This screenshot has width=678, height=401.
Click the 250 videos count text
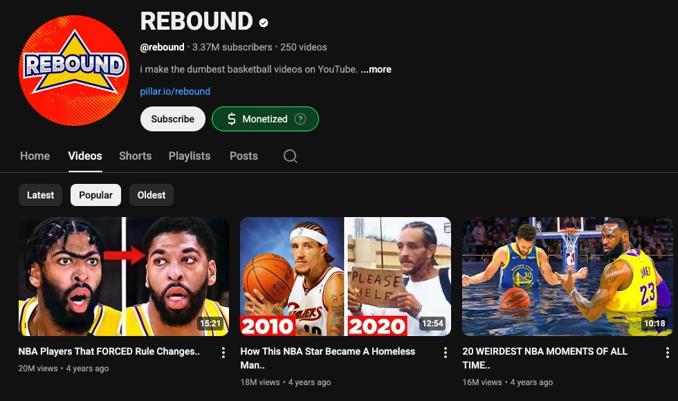(x=304, y=47)
